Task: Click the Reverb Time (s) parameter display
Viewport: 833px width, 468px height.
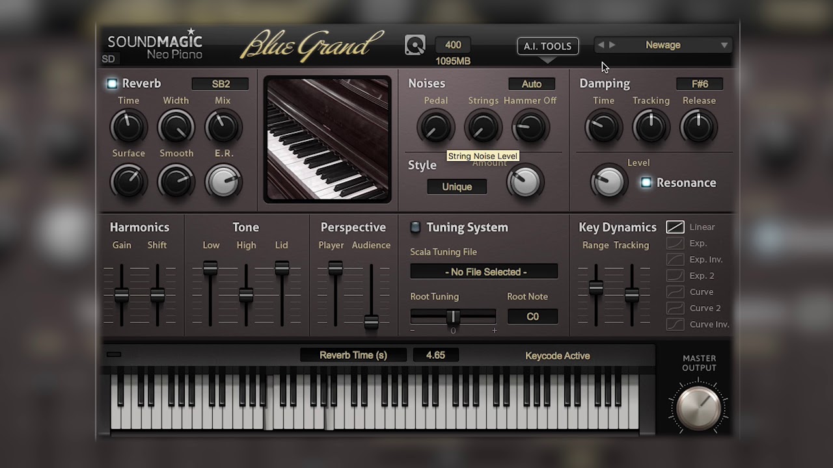Action: [353, 355]
